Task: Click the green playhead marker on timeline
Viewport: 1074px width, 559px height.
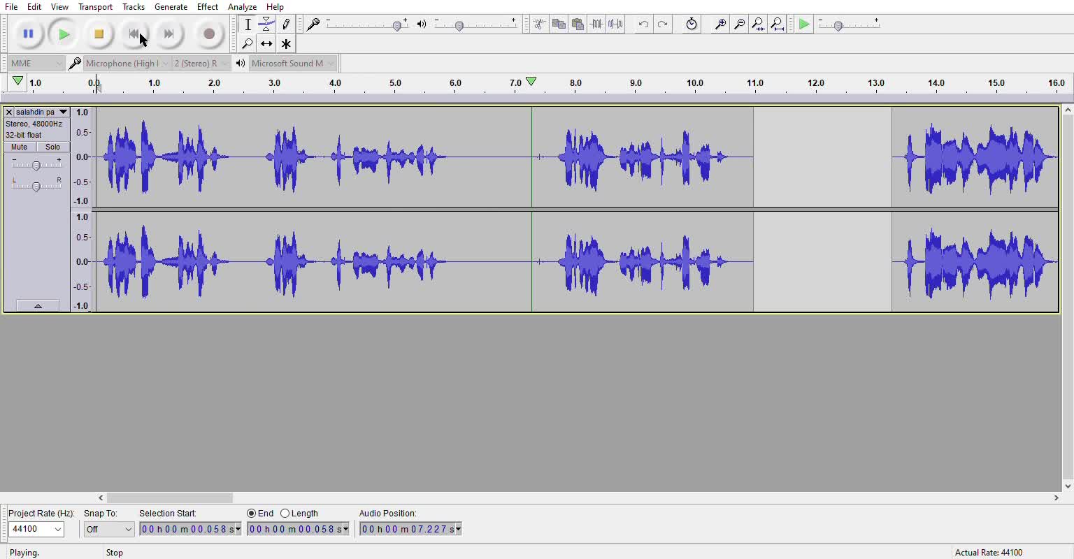Action: coord(531,82)
